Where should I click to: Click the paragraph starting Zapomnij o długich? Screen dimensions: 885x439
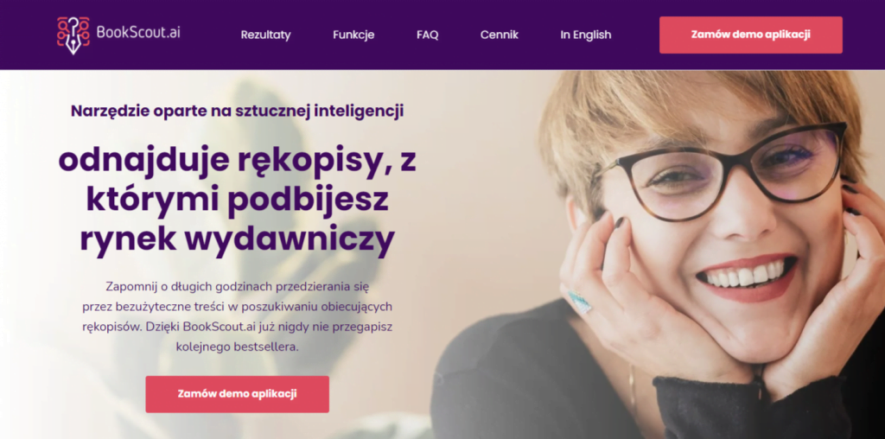tap(237, 316)
